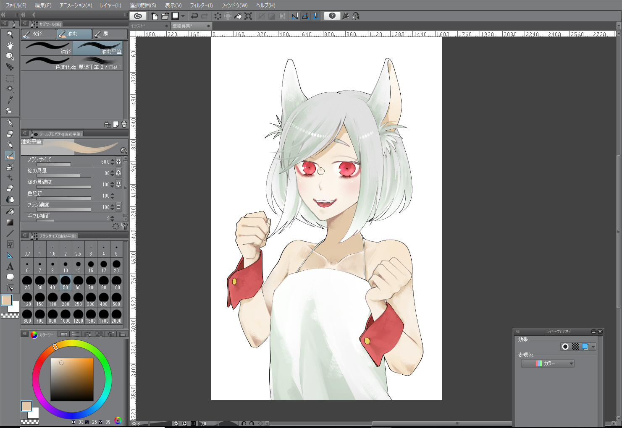622x428 pixels.
Task: Open the ファイル(F) menu
Action: click(x=16, y=5)
